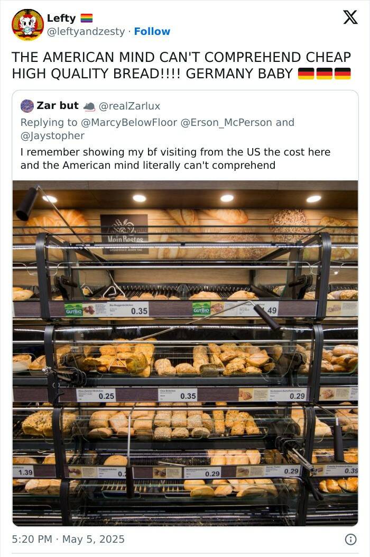Click the main tweet text about Germany bread
This screenshot has width=370, height=557.
click(181, 65)
